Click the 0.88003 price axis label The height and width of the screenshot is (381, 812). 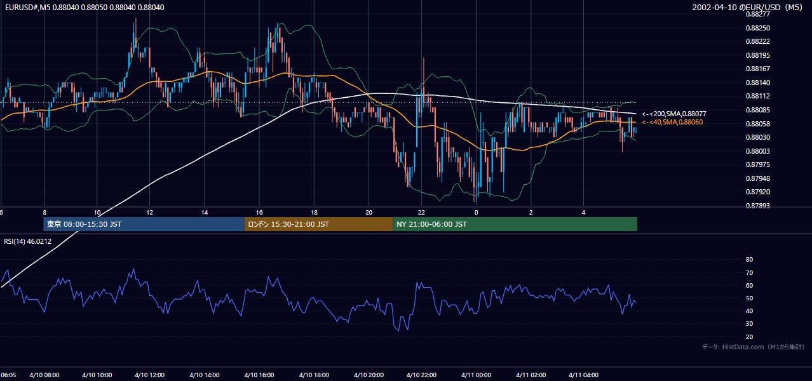coord(757,151)
